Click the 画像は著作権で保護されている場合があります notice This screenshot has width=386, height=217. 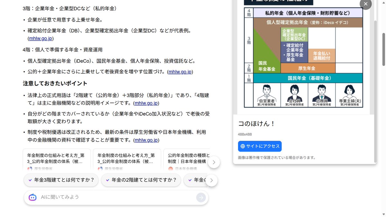coord(277,158)
